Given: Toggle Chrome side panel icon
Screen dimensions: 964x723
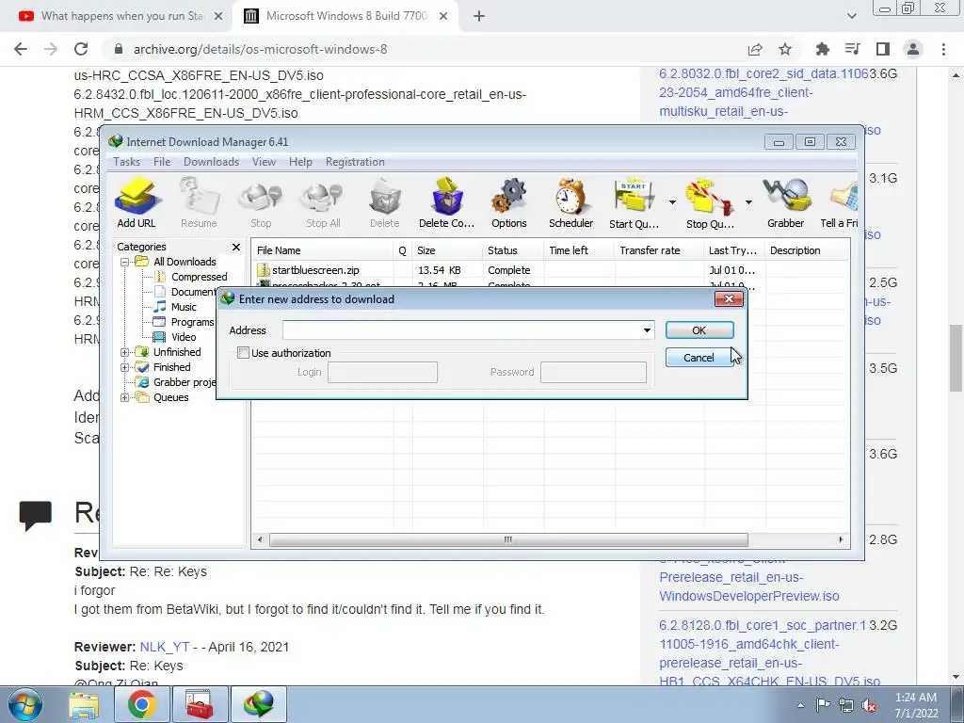Looking at the screenshot, I should pos(883,49).
